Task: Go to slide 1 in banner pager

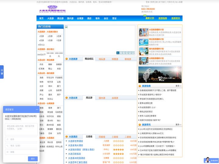Action: (118, 53)
